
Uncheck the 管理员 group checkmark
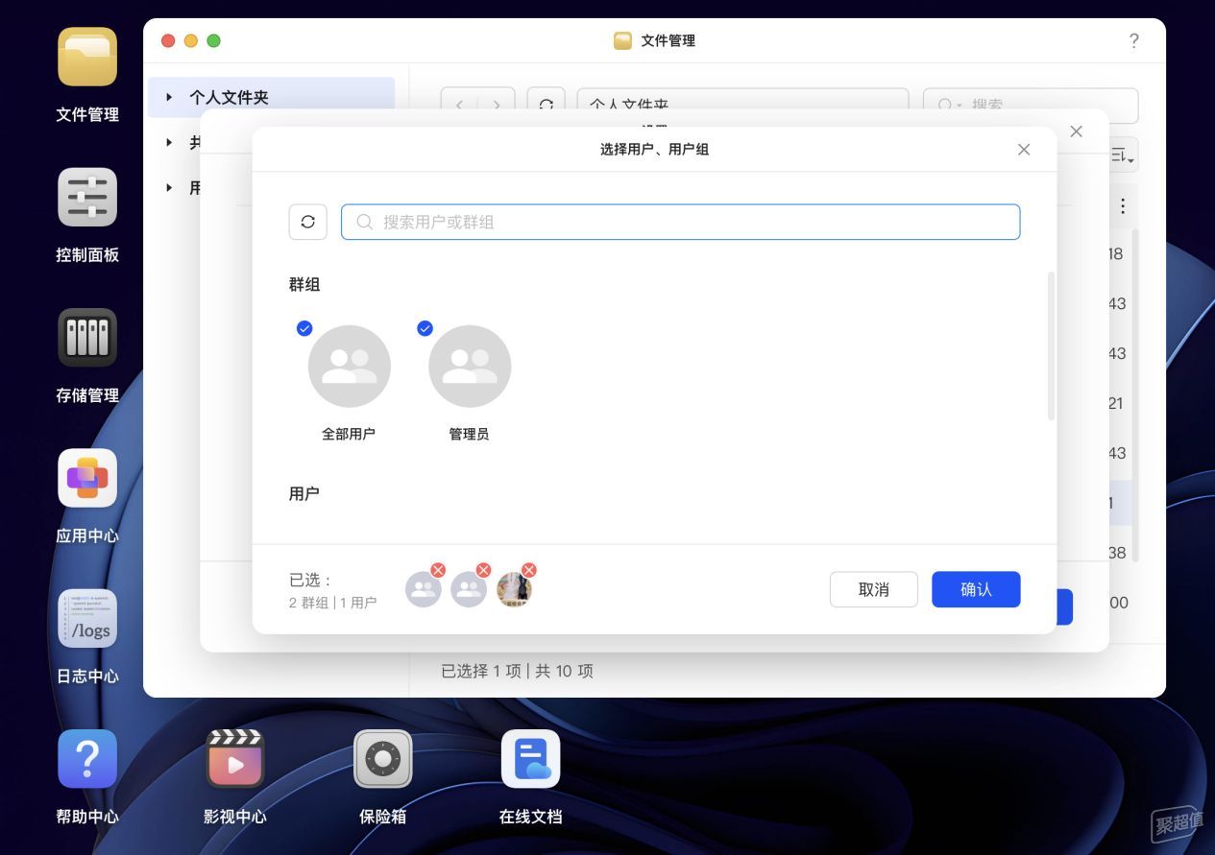point(425,328)
